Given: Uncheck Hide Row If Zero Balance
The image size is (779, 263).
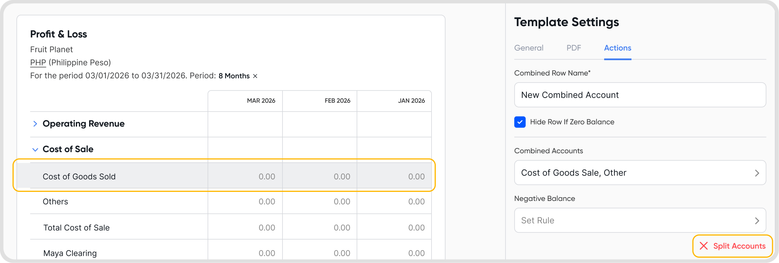Looking at the screenshot, I should (x=520, y=122).
